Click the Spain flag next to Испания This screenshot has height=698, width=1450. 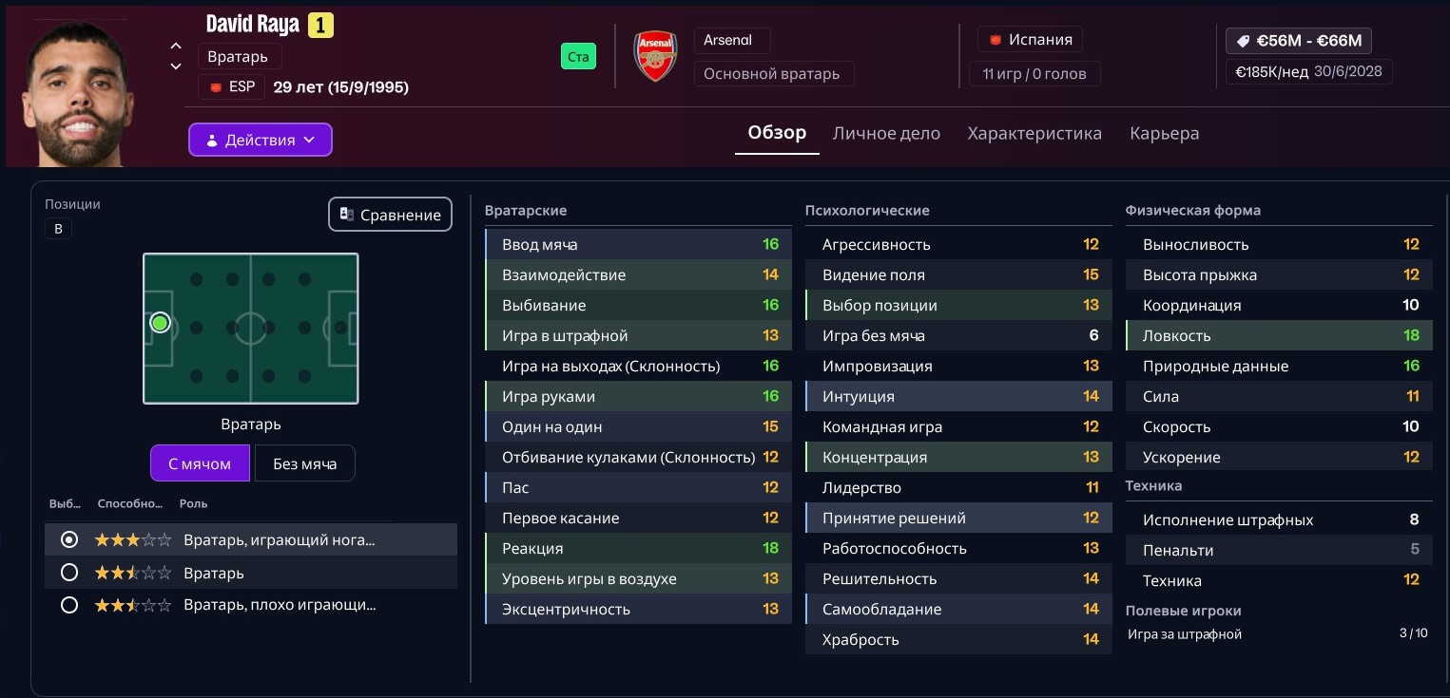tap(996, 40)
